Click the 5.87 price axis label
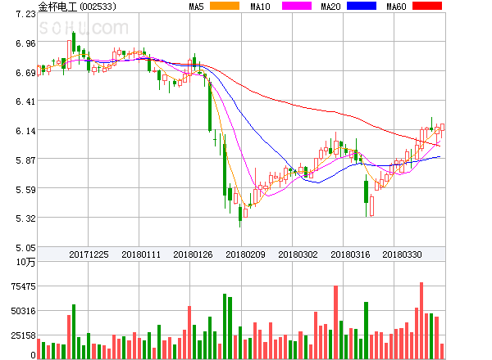Image resolution: width=492 pixels, height=360 pixels. coord(25,160)
